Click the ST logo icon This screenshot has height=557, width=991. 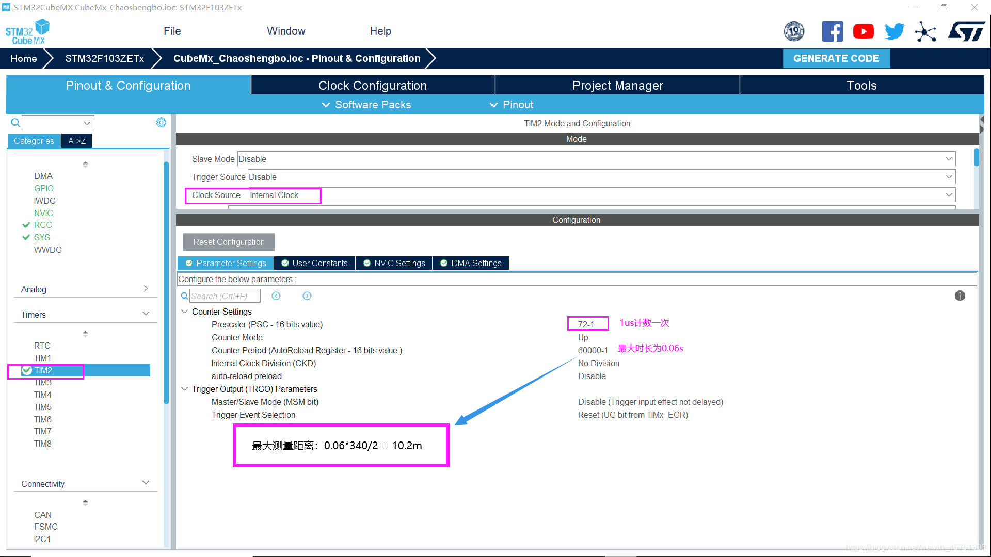(966, 32)
